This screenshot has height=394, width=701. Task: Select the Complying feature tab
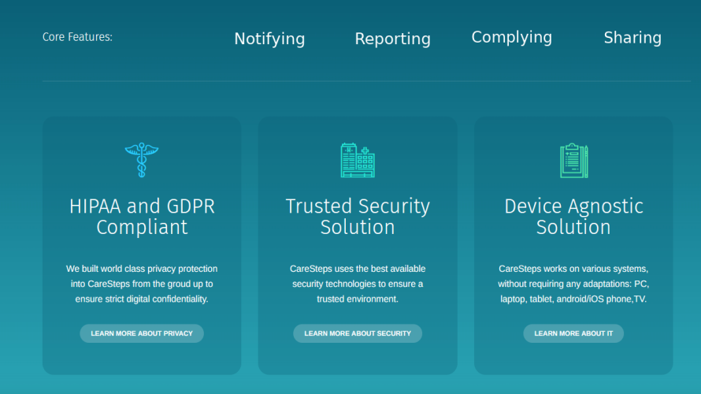[x=512, y=38]
